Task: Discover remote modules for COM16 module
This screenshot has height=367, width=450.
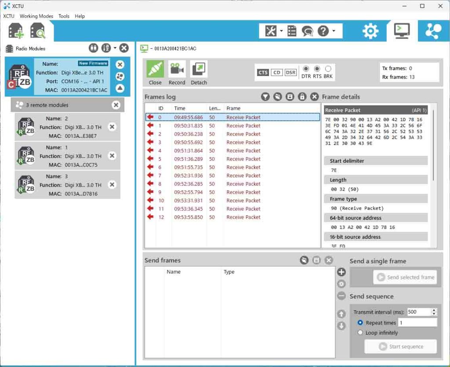Action: pos(120,76)
